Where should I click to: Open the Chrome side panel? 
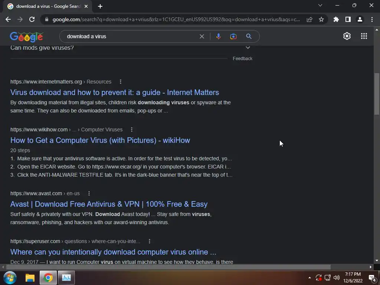348,19
